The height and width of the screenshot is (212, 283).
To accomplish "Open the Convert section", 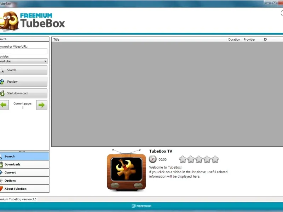I will pyautogui.click(x=24, y=172).
